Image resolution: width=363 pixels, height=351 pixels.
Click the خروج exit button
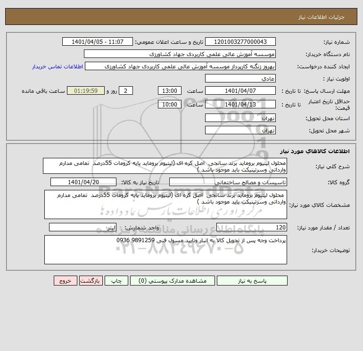[65, 281]
